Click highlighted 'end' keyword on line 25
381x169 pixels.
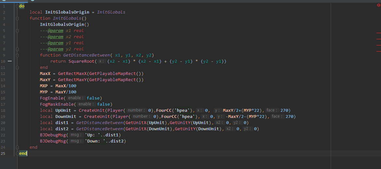tap(23, 153)
